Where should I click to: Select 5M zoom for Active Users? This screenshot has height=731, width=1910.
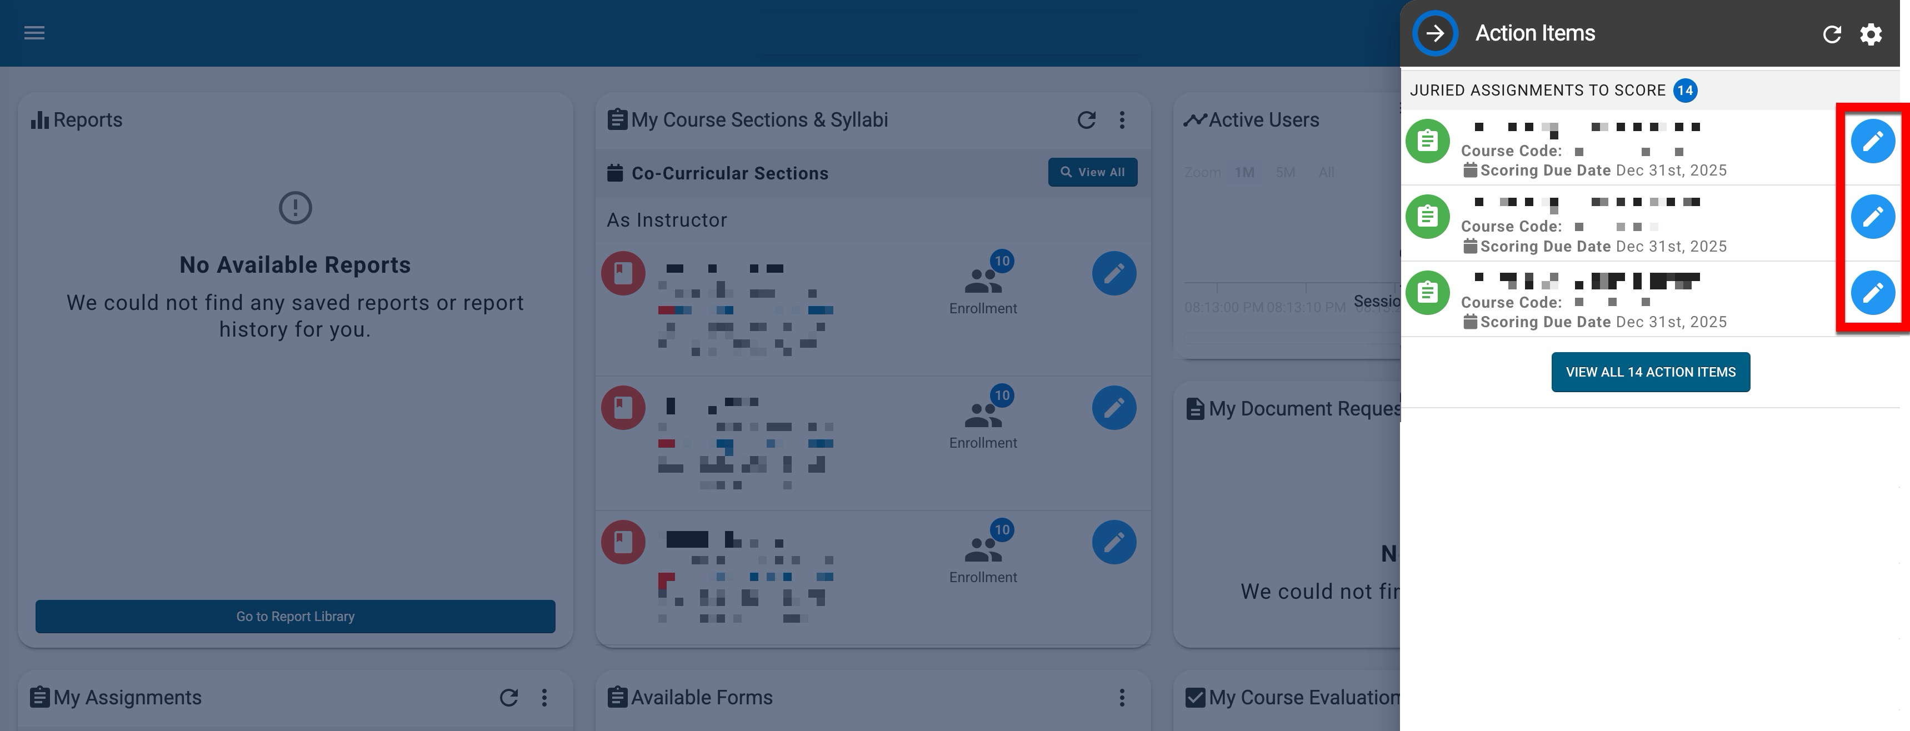(1285, 173)
